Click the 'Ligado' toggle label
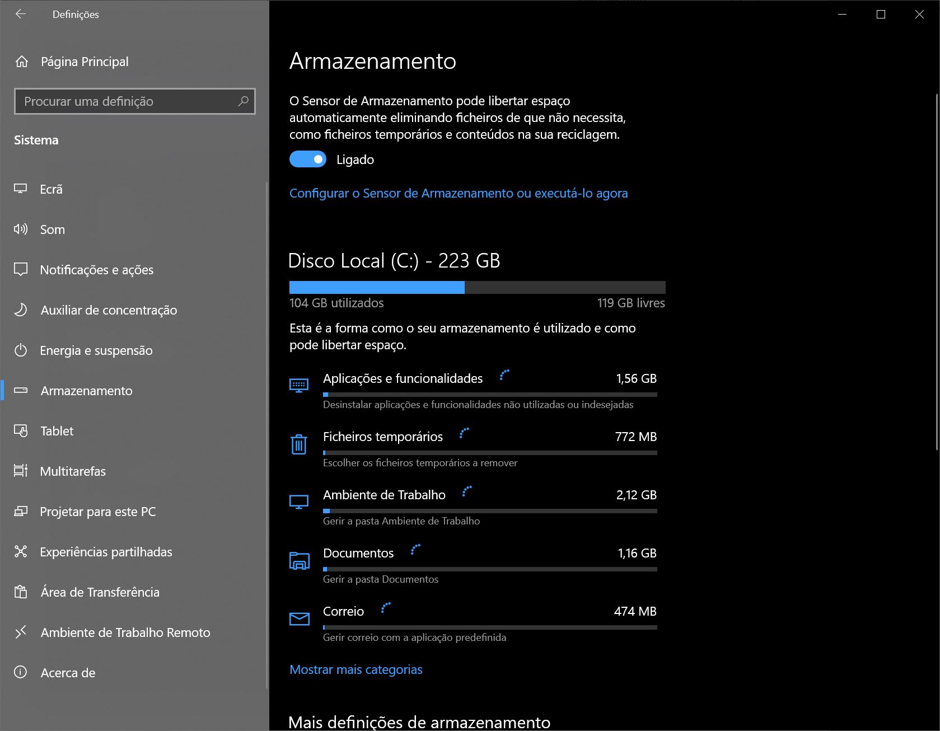The height and width of the screenshot is (731, 940). [x=355, y=160]
